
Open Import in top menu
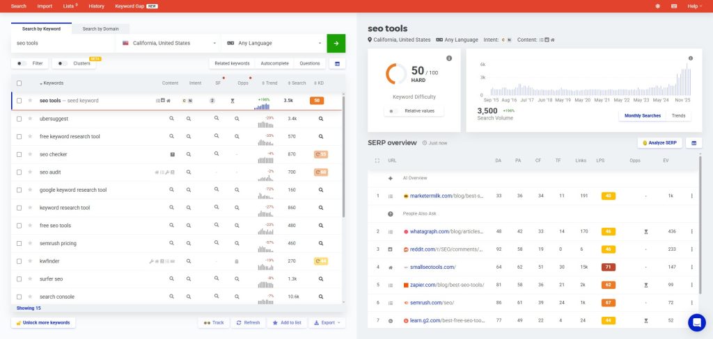click(45, 6)
